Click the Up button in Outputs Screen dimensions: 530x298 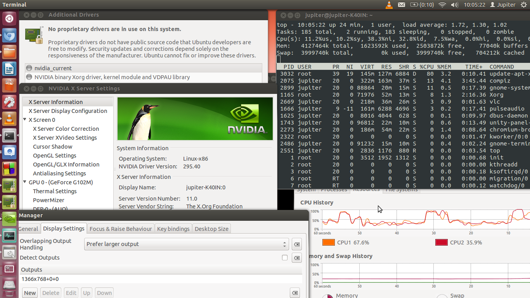[87, 293]
